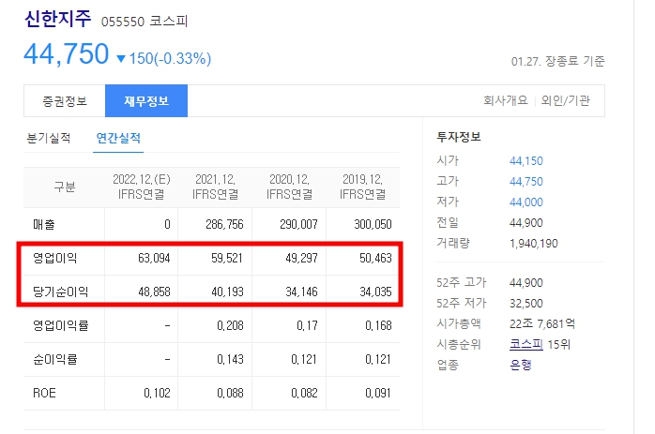Click net income value 34,035

point(375,292)
